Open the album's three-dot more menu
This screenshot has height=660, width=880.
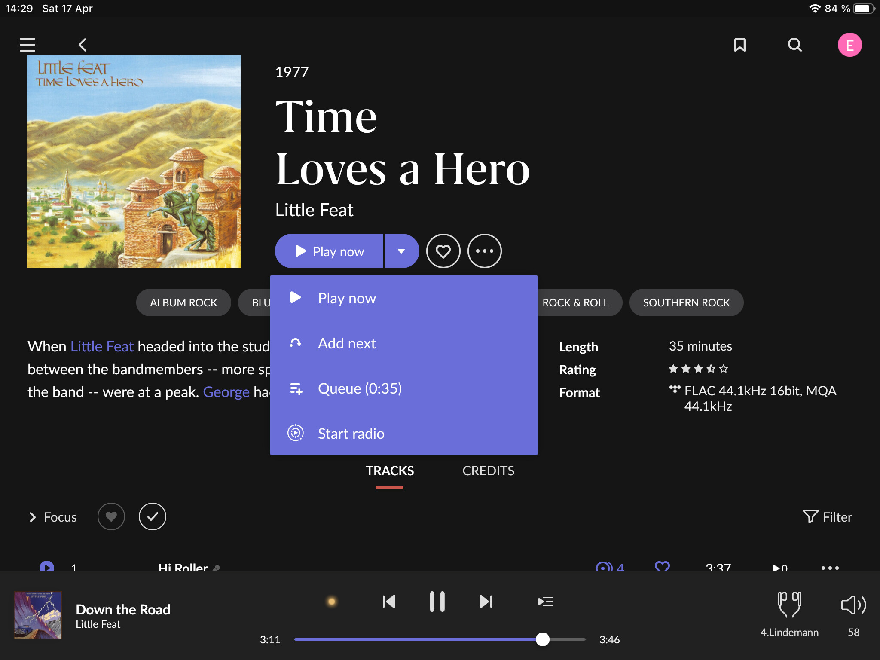tap(484, 251)
